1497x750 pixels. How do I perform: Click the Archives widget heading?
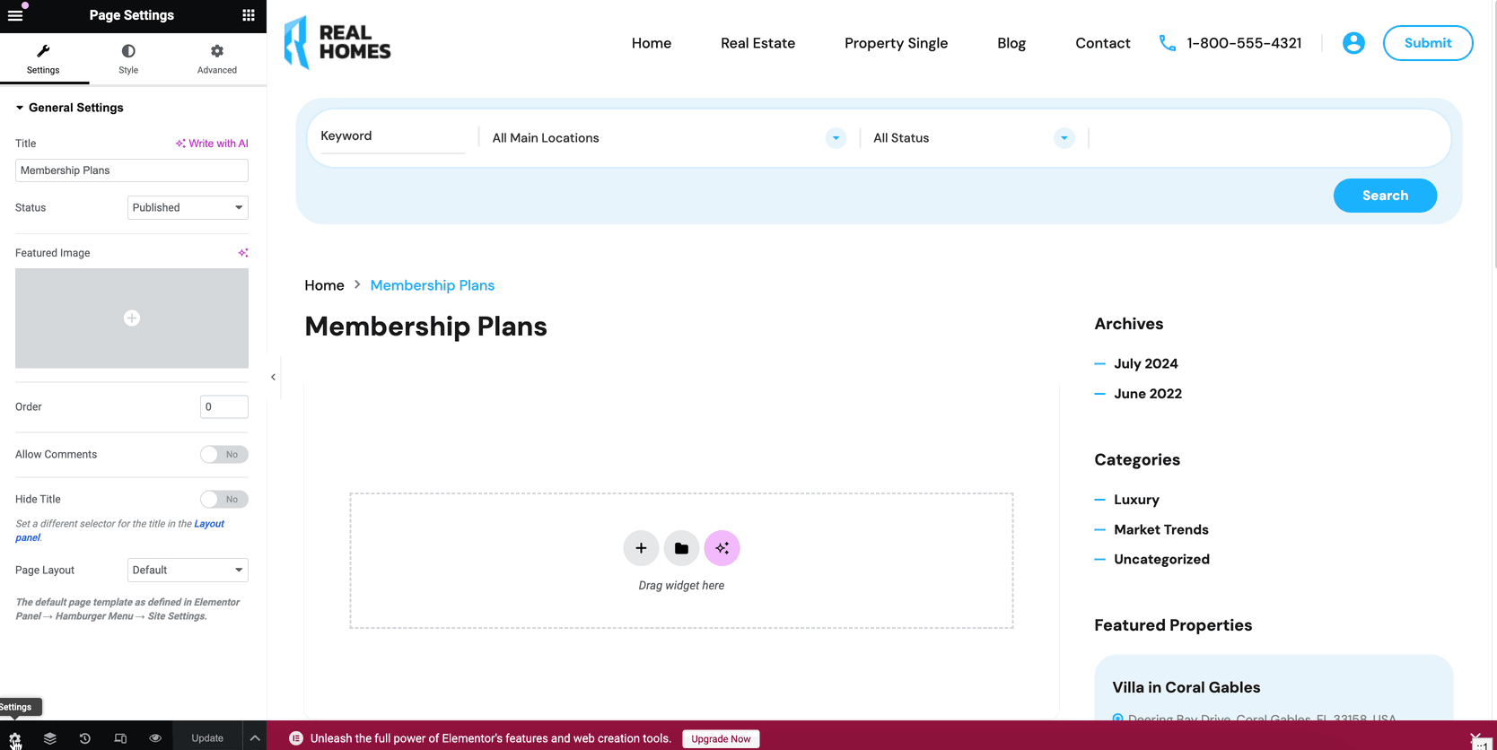pos(1128,324)
